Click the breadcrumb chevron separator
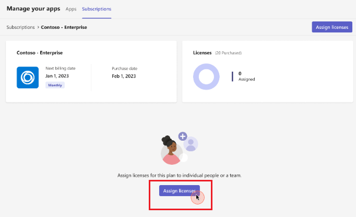 (x=38, y=27)
